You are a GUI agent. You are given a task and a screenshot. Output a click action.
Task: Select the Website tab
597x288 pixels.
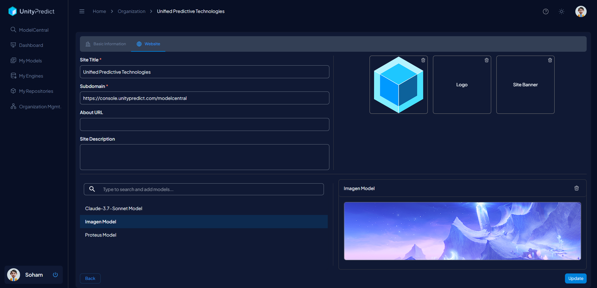tap(149, 44)
